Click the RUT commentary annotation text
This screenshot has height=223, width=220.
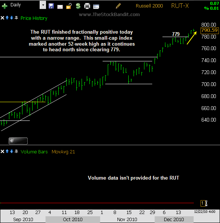click(82, 41)
